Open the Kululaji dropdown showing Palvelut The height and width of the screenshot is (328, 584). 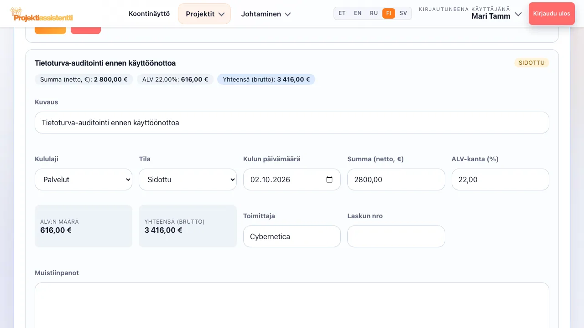tap(83, 179)
